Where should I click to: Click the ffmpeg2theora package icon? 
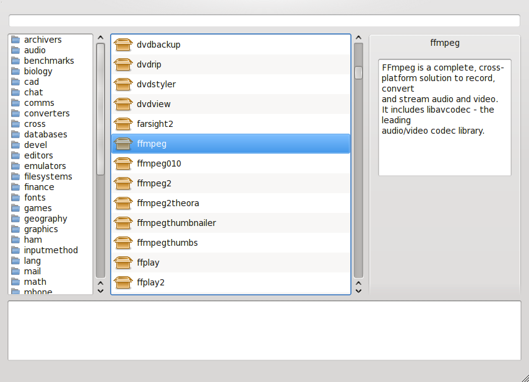coord(123,203)
